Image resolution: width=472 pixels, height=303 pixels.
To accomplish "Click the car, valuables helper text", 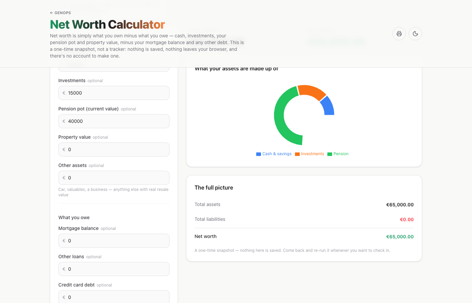I will point(113,192).
